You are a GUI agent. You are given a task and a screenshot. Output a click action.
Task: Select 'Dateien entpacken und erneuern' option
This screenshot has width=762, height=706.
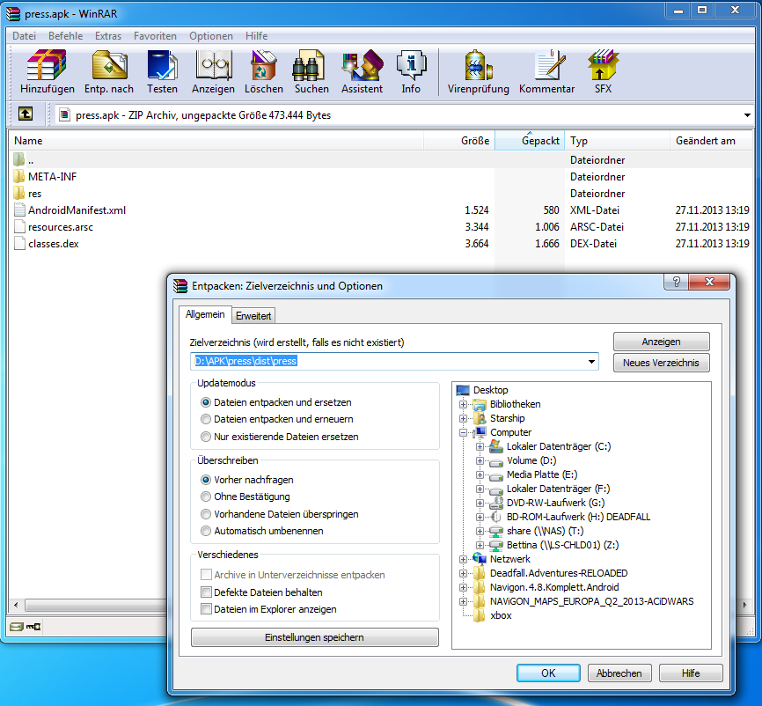(206, 420)
